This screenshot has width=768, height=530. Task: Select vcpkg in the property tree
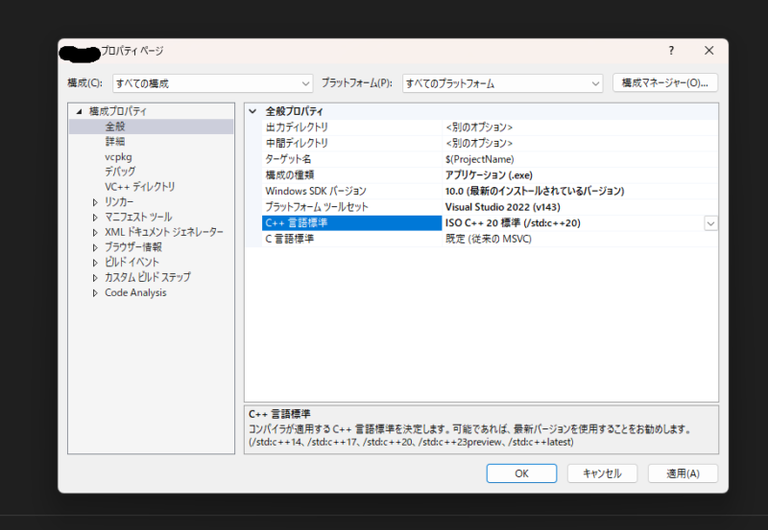[118, 156]
